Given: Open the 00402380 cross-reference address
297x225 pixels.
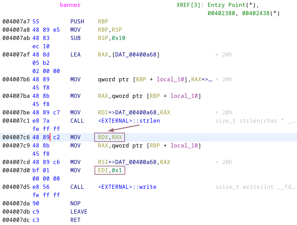Looking at the screenshot, I should click(221, 13).
